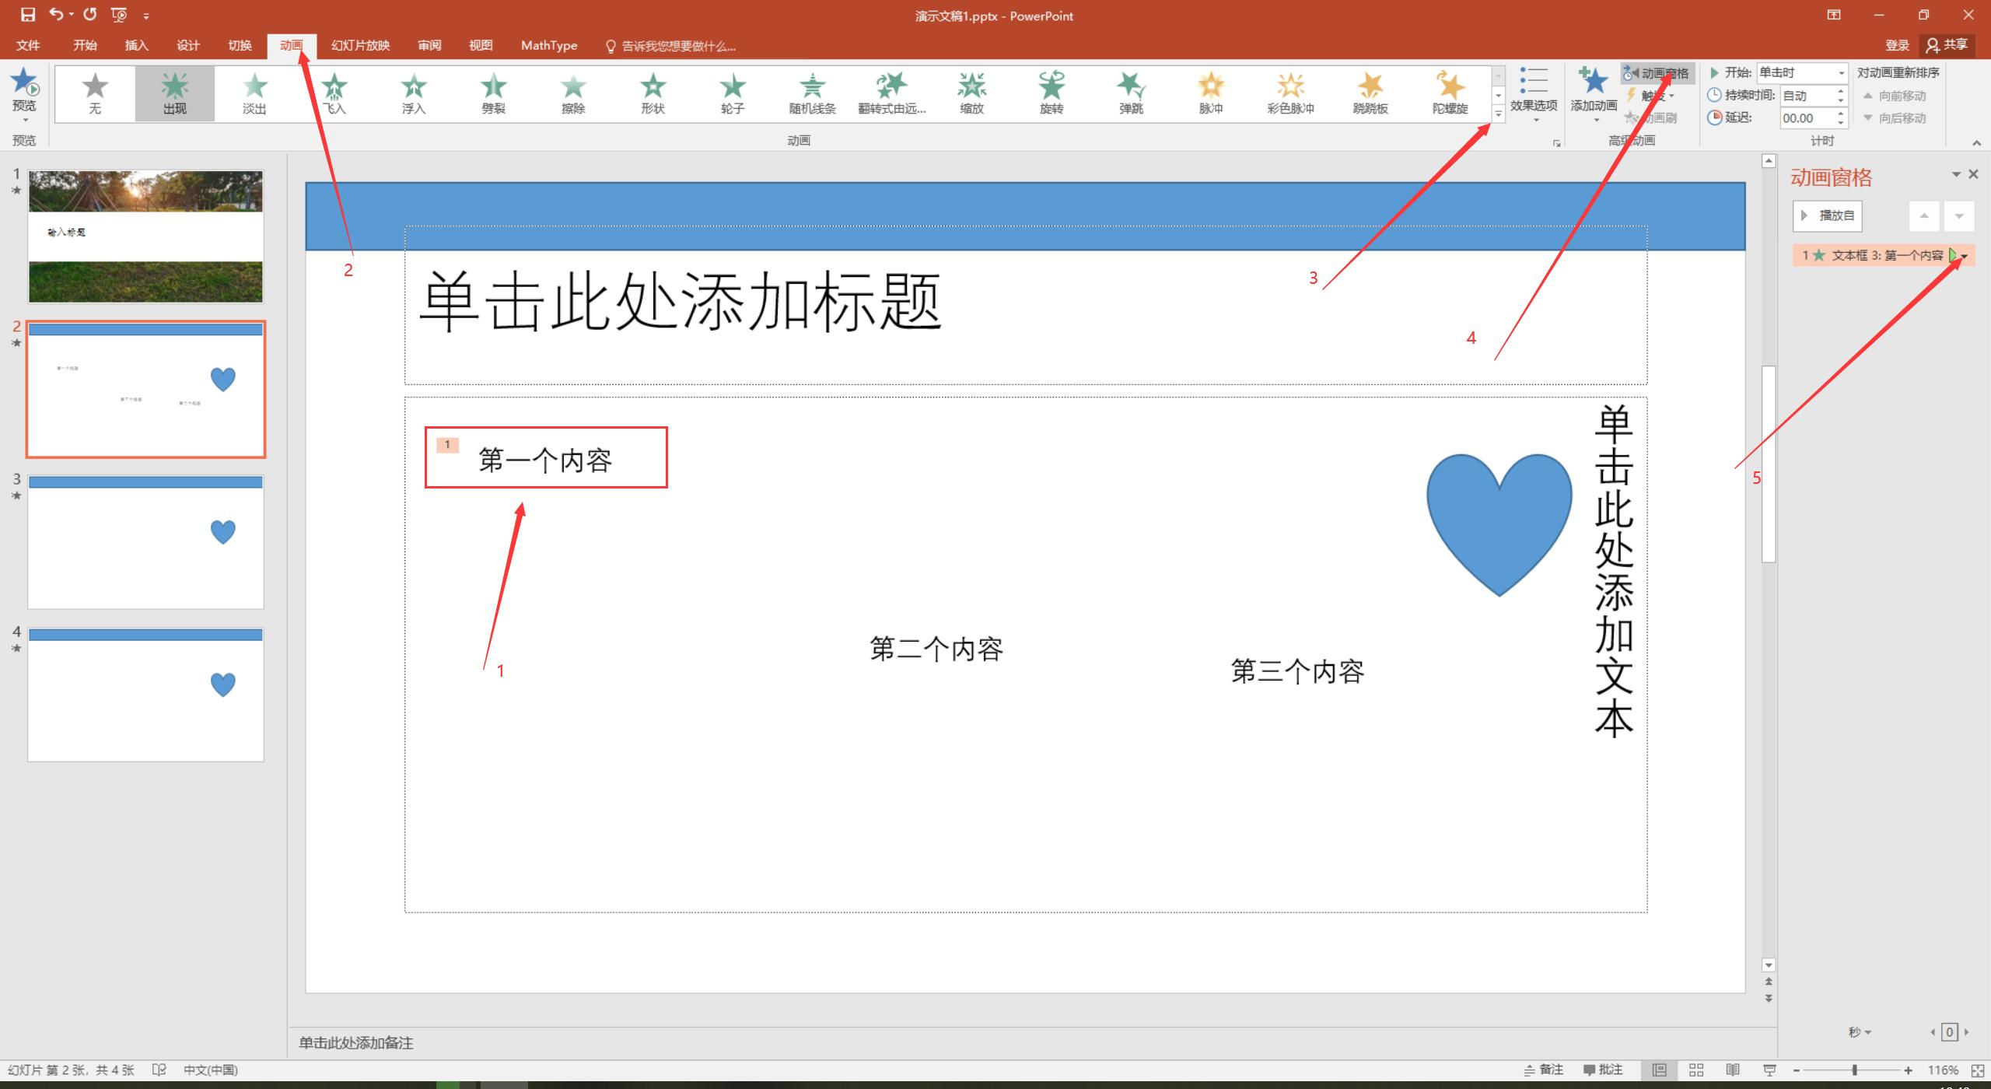The width and height of the screenshot is (1991, 1089).
Task: Select the slide 3 thumbnail
Action: (145, 542)
